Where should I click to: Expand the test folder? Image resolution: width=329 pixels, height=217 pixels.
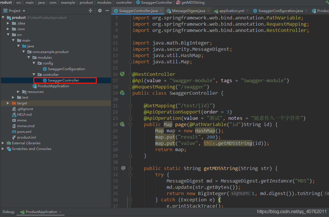click(13, 97)
